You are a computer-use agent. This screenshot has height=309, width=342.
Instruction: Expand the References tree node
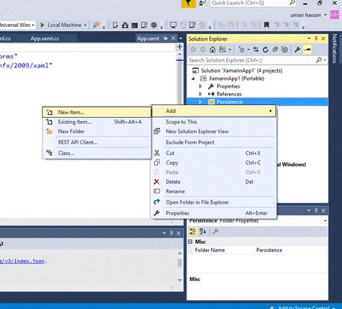point(201,94)
